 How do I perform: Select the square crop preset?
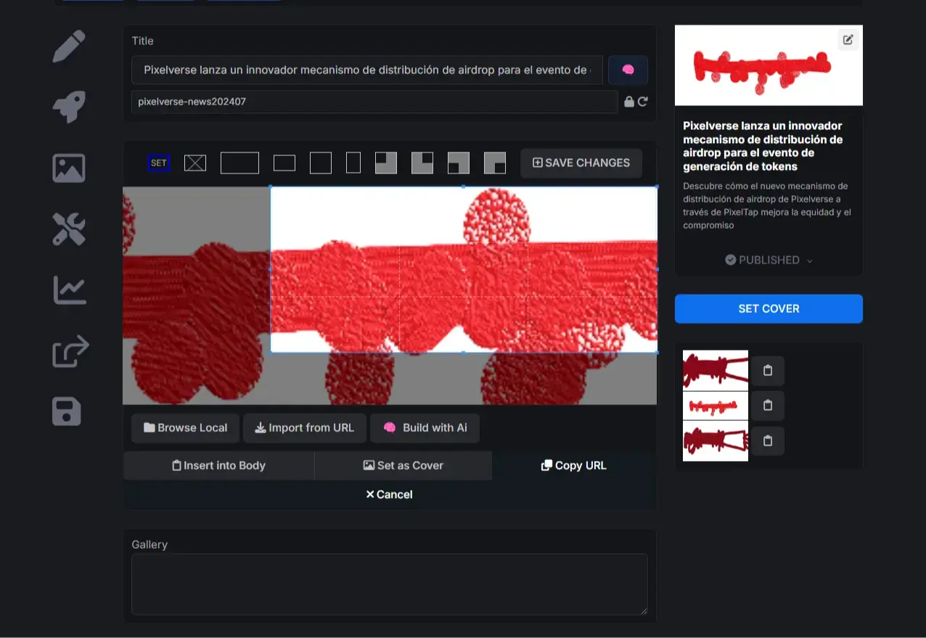pyautogui.click(x=321, y=163)
